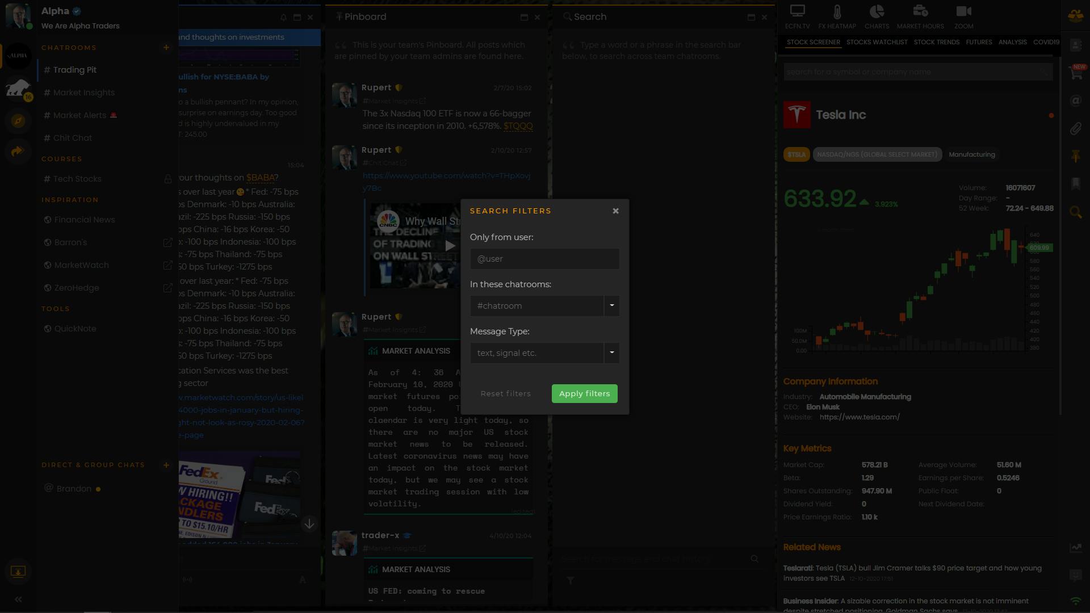The width and height of the screenshot is (1090, 613).
Task: Click the 'Only from user' input field
Action: [544, 259]
